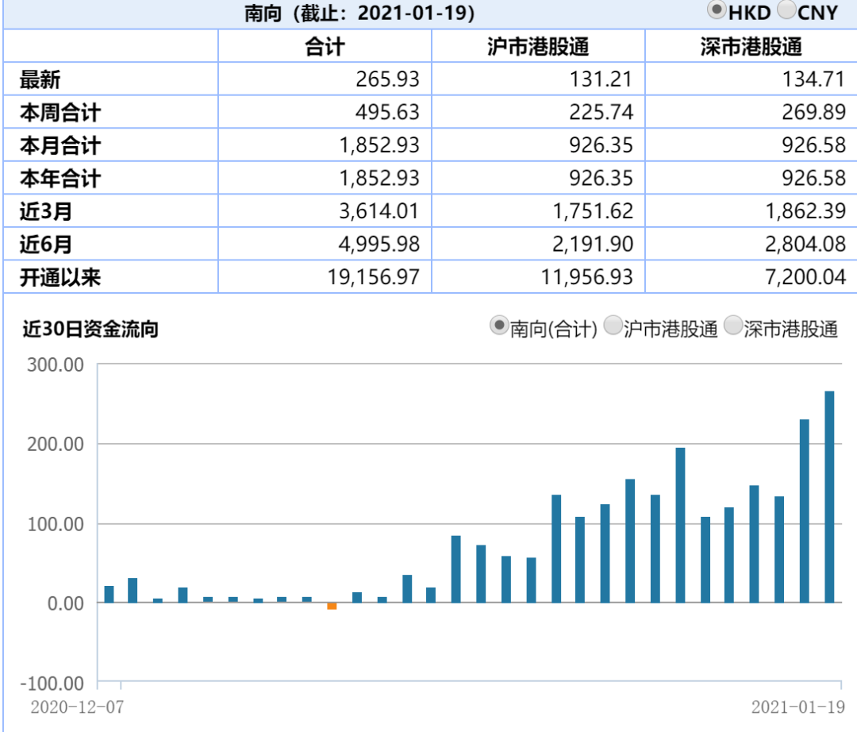
Task: Click the 本年合计 row label
Action: click(60, 178)
